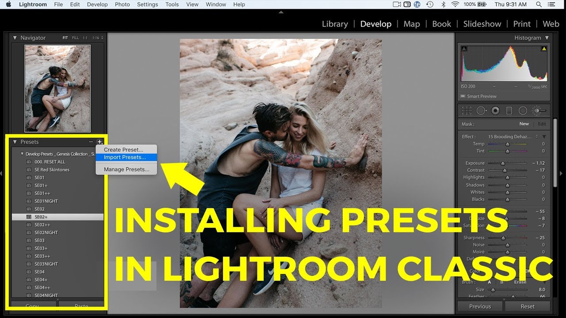Select the Graduated Filter tool icon
566x318 pixels.
click(509, 110)
